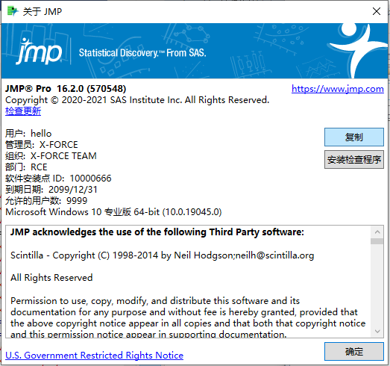Click the 确定 OK button
The width and height of the screenshot is (390, 366).
coord(354,351)
